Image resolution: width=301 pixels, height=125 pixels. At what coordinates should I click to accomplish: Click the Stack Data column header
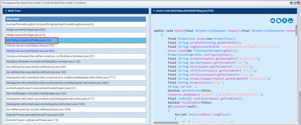click(76, 19)
